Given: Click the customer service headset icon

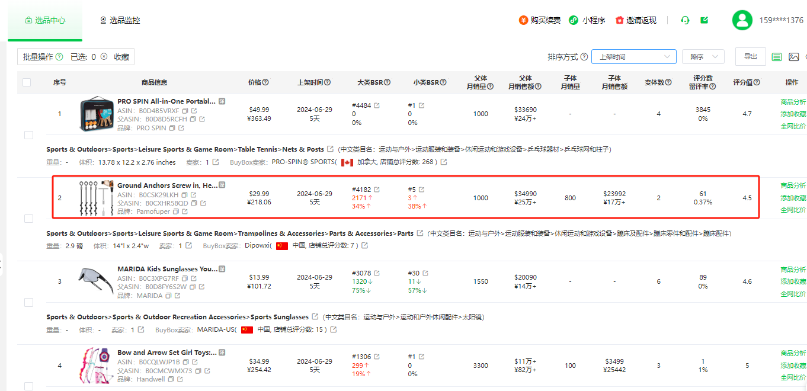Looking at the screenshot, I should (x=686, y=20).
